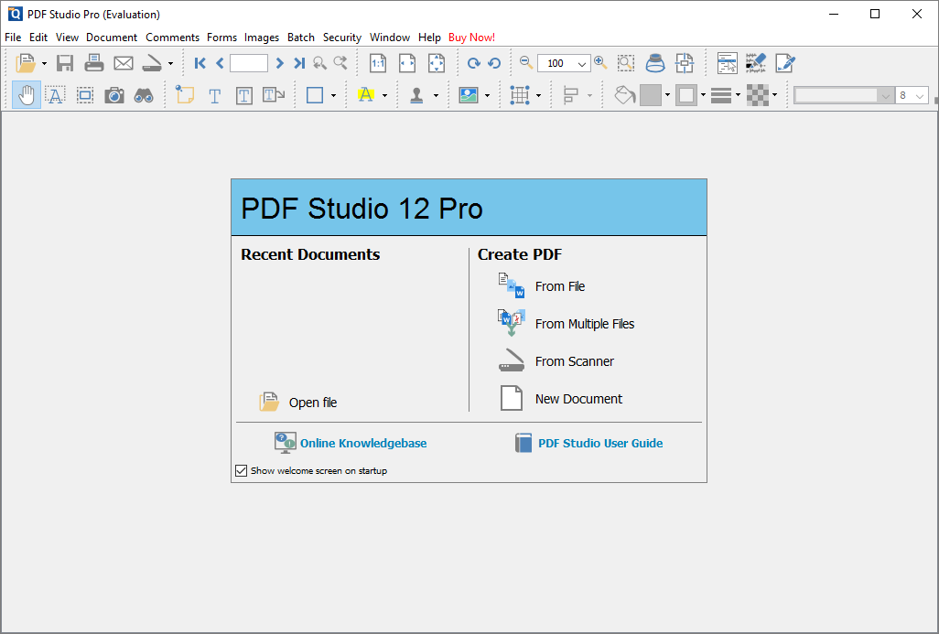Save the document with the floppy disk icon

tap(65, 63)
